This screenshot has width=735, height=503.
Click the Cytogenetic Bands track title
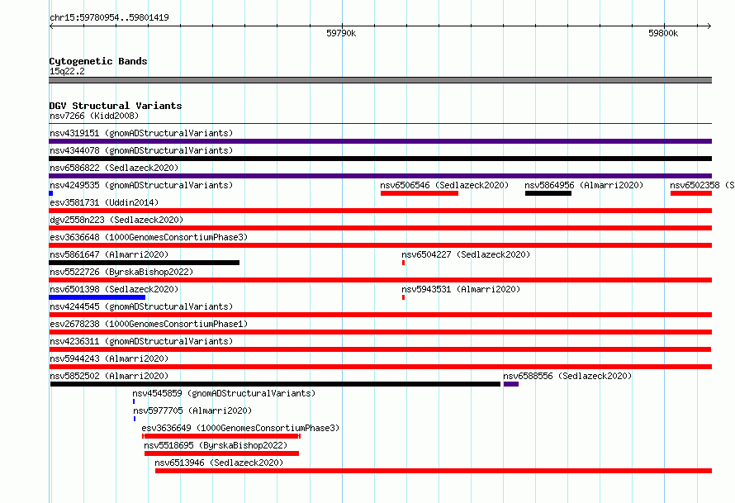[x=98, y=61]
